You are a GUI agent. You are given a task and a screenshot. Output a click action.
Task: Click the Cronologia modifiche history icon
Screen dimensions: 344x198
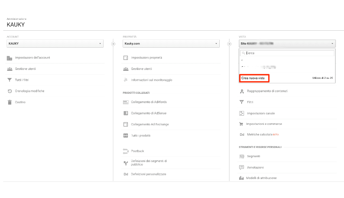(10, 91)
